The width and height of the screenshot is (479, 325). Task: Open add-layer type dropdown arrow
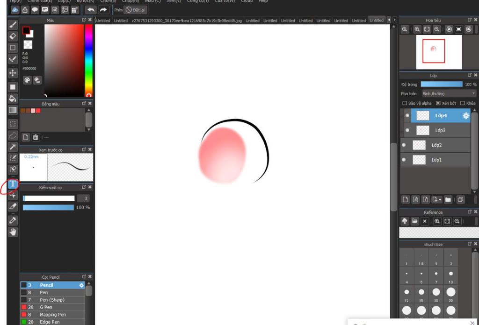click(x=440, y=200)
